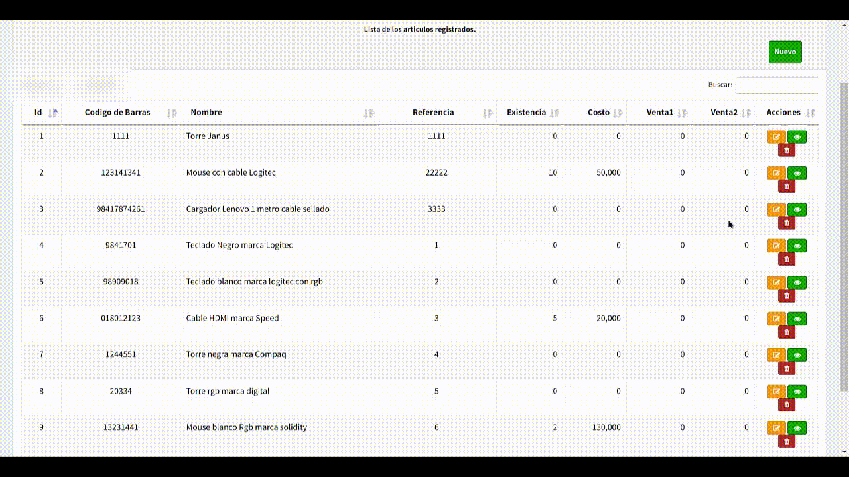Delete Teclado blanco marca logitec con rgb
Screen dimensions: 849x477
point(786,296)
